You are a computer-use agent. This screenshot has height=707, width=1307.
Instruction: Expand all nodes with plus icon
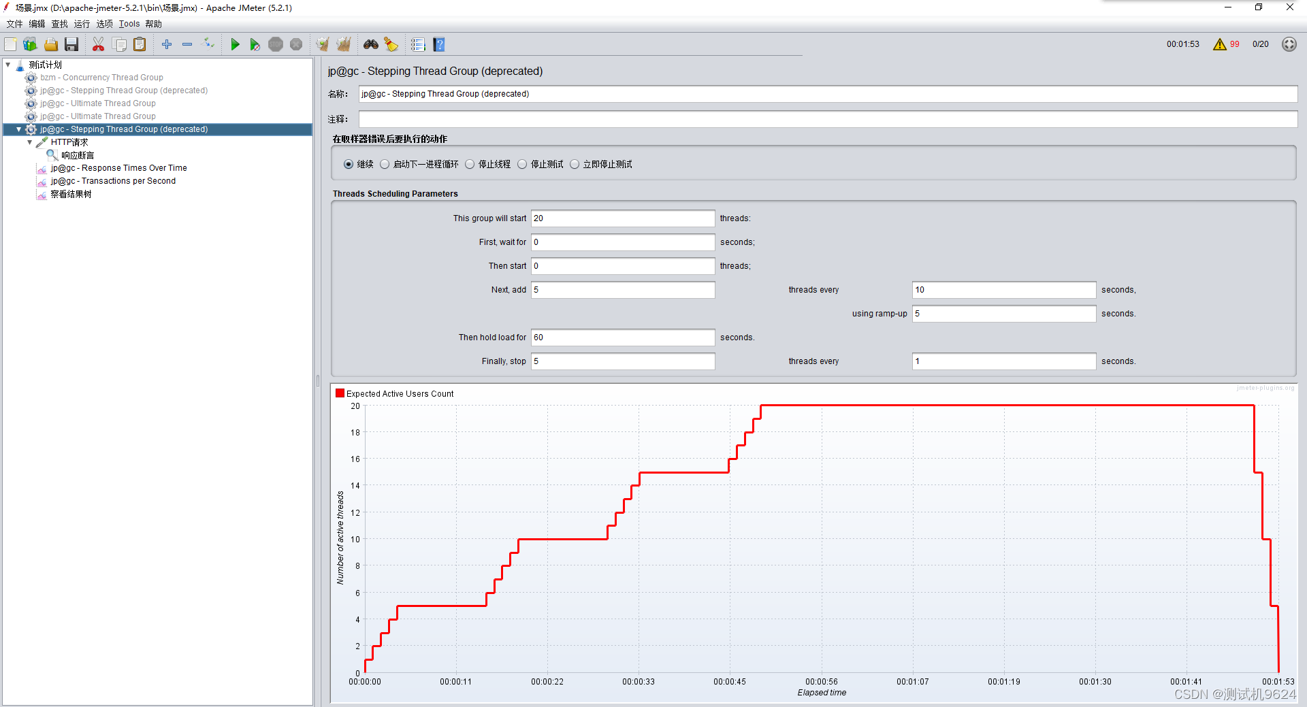[167, 44]
